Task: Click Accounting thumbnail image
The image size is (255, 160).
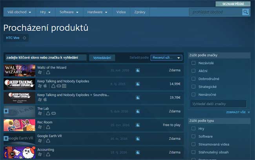Action: click(20, 153)
